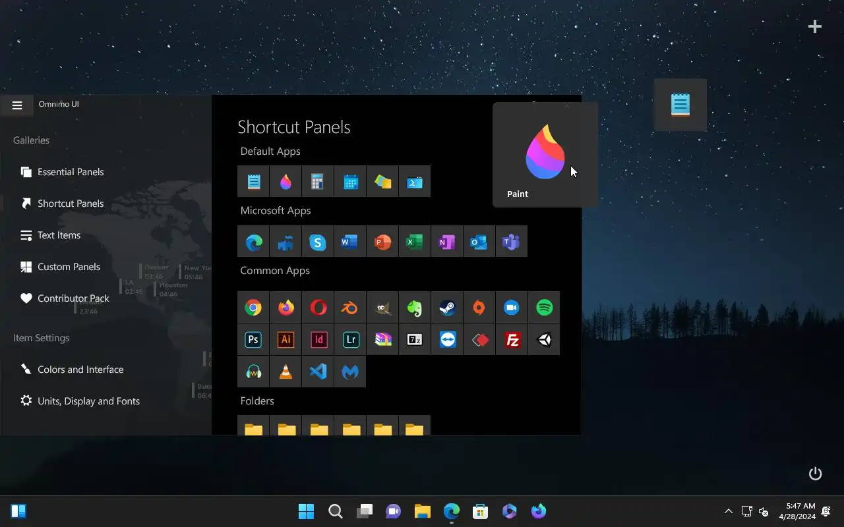
Task: Add the Skype shortcut panel
Action: [x=318, y=241]
